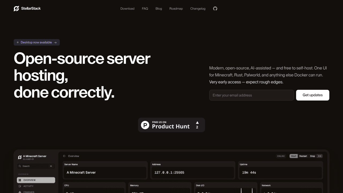This screenshot has width=343, height=193.
Task: Click the Get updates button
Action: [313, 95]
